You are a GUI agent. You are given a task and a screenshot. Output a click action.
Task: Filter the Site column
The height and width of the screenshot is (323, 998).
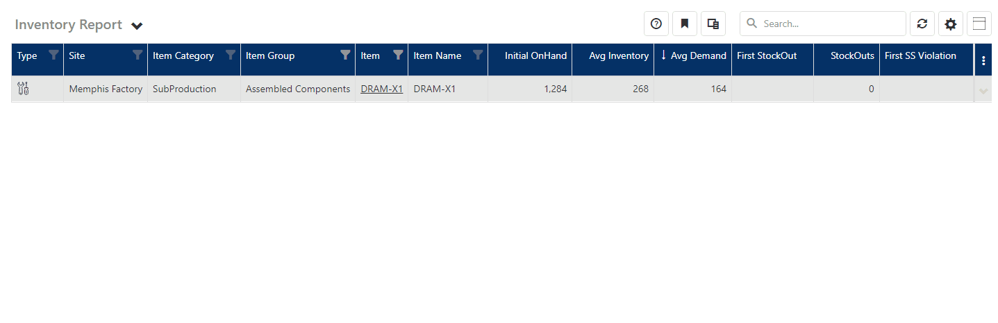[x=138, y=55]
